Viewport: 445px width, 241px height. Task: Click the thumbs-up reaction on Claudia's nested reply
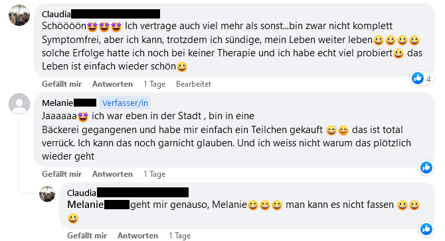426,229
